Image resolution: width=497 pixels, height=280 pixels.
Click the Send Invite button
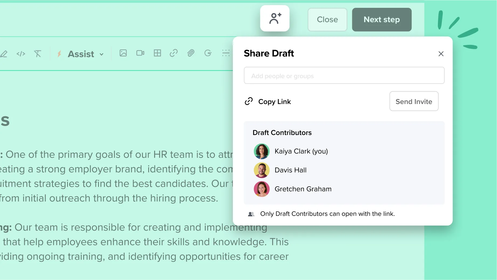click(414, 101)
